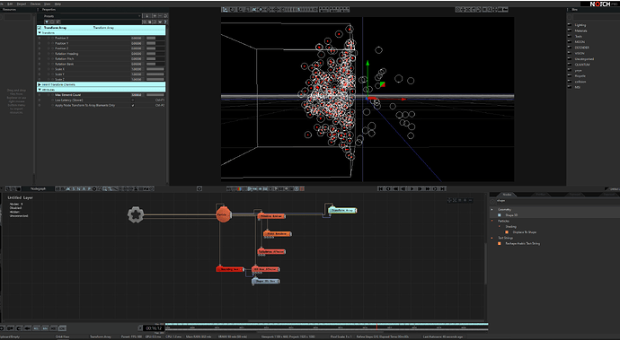Screen dimensions: 620x340
Task: Toggle the Transform Array node enabled checkbox
Action: [x=40, y=28]
